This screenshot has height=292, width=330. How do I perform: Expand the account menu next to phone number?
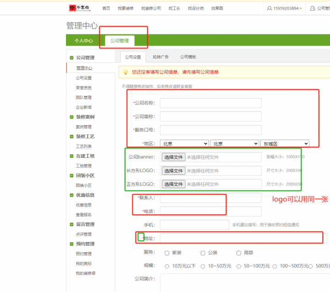coord(301,9)
